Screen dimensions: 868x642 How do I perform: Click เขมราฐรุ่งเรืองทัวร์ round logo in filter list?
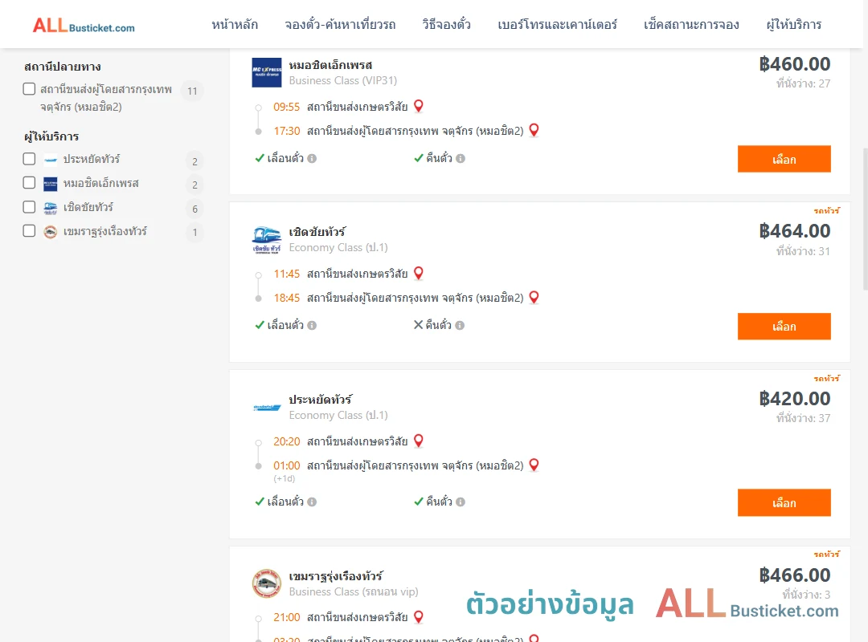coord(51,232)
